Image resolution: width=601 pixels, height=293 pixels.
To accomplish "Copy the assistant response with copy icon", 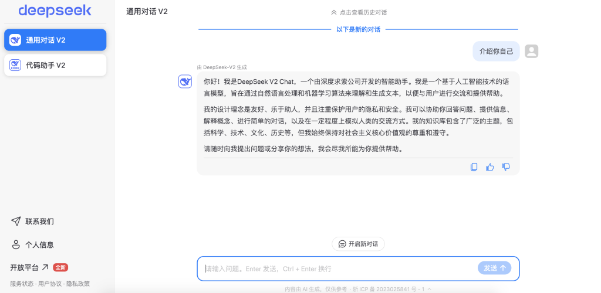I will click(x=474, y=167).
